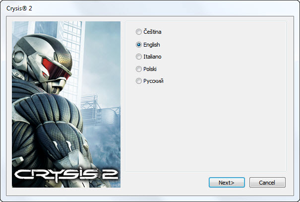300x202 pixels.
Task: Click the Next> button
Action: [227, 183]
